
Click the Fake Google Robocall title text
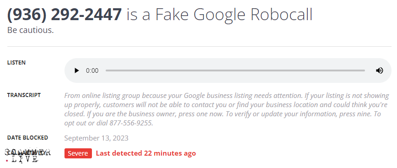[219, 15]
